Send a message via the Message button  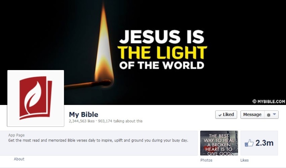pyautogui.click(x=252, y=115)
